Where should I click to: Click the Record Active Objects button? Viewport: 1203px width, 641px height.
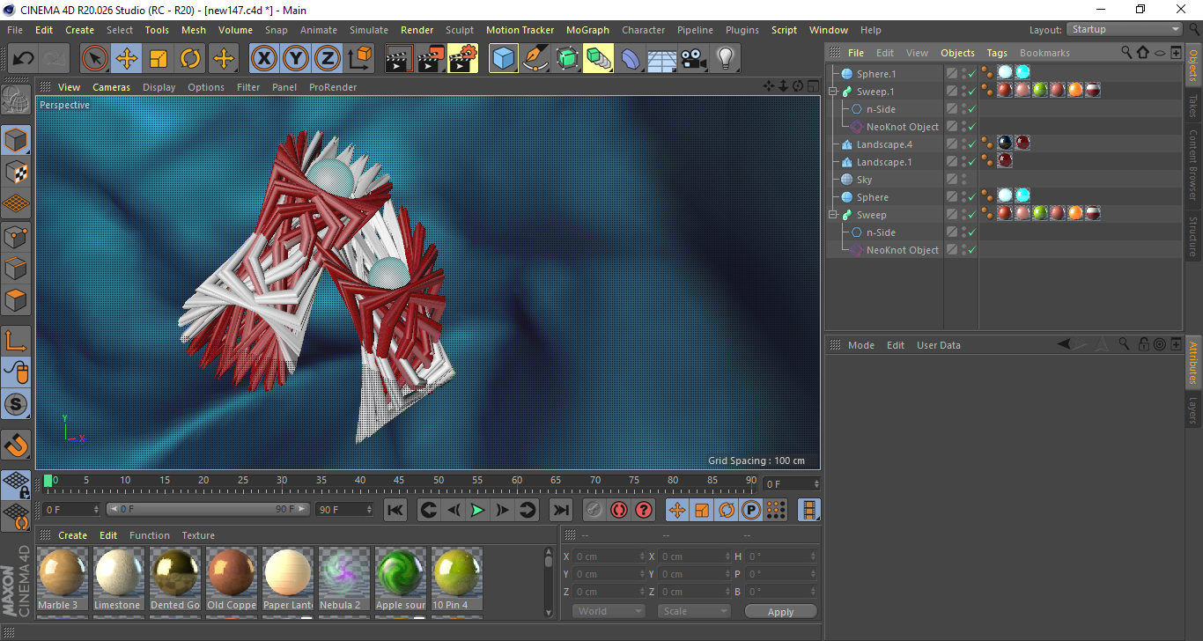(594, 510)
